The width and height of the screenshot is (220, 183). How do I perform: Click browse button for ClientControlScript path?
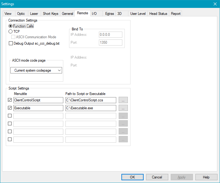[x=123, y=100]
